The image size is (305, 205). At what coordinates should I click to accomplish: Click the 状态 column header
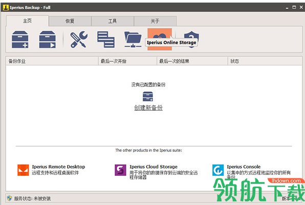265,61
